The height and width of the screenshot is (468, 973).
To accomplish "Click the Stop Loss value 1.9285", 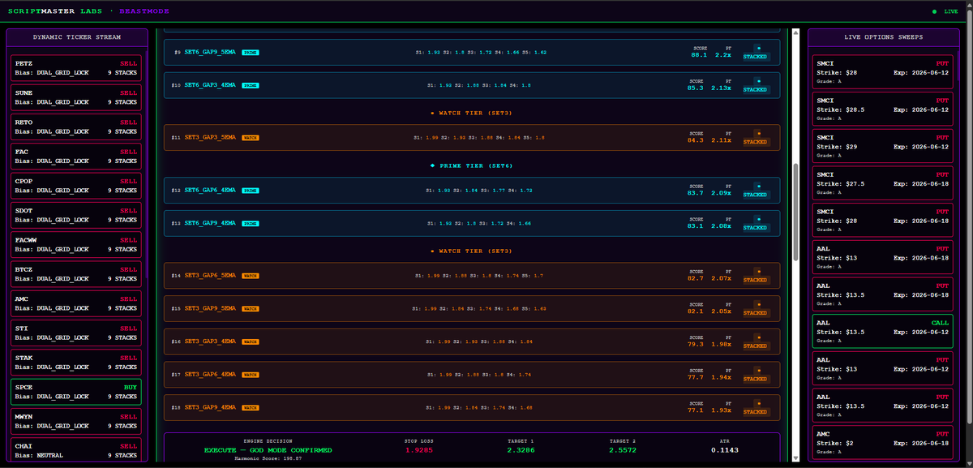I will tap(419, 449).
